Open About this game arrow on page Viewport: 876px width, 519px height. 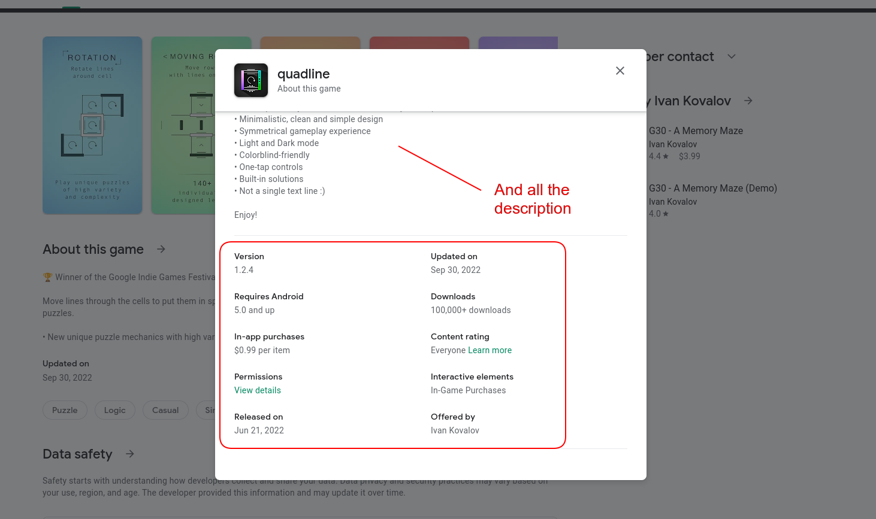[161, 249]
